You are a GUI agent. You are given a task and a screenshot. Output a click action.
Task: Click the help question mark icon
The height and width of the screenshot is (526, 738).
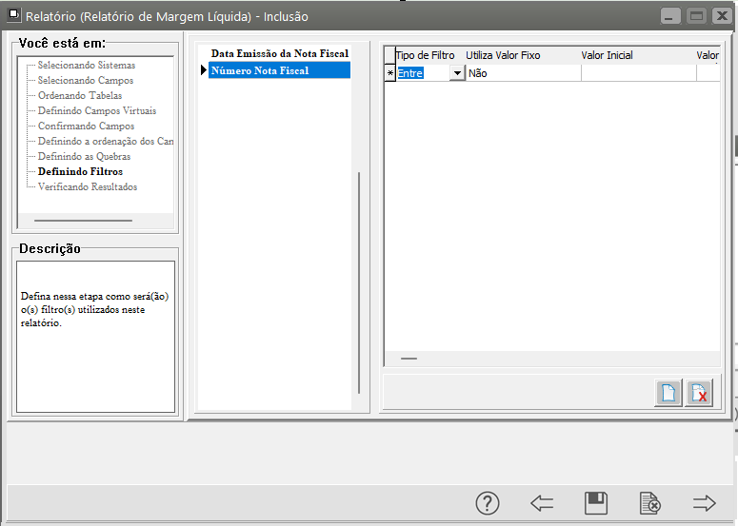pos(488,503)
